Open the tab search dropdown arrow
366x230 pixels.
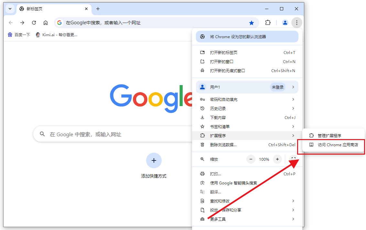tap(10, 9)
